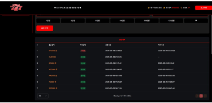Click the 777 casino logo
Screen dimensions: 212x103
coord(16,7)
